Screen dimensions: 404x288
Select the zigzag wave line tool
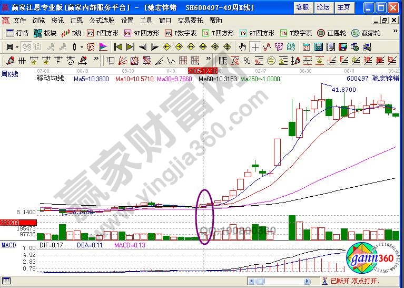pyautogui.click(x=267, y=47)
